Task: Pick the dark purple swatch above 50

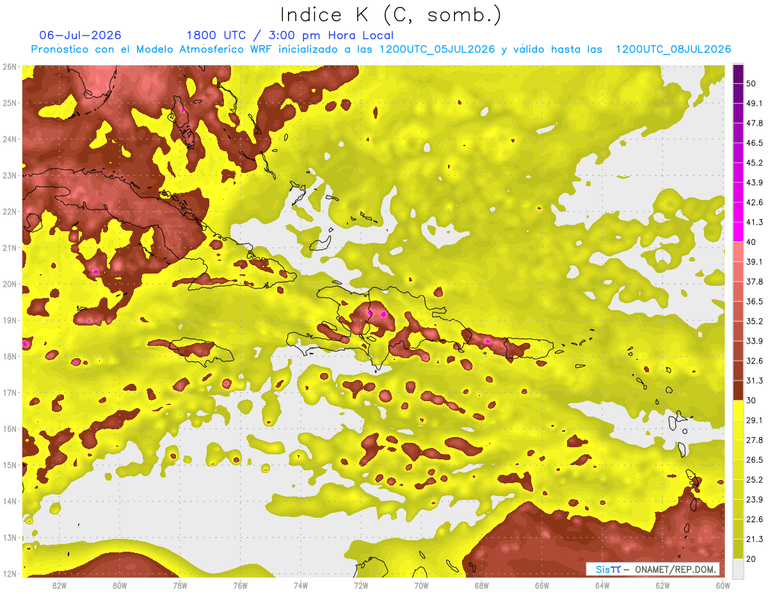Action: point(738,74)
